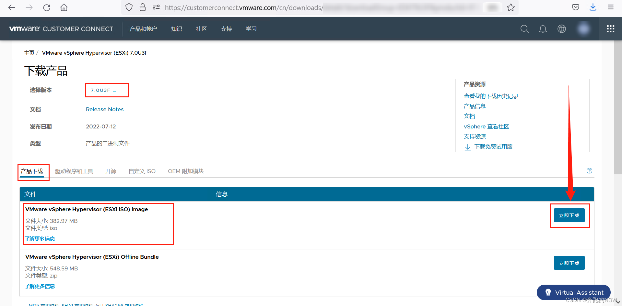Viewport: 622px width, 306px height.
Task: Click the help question mark icon
Action: coord(589,171)
